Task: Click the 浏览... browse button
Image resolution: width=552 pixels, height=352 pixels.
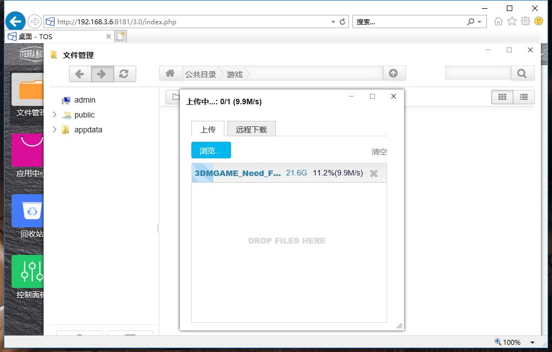Action: [211, 151]
